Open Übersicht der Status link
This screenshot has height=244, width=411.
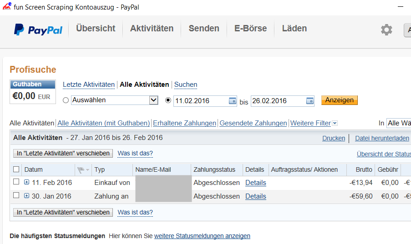384,154
